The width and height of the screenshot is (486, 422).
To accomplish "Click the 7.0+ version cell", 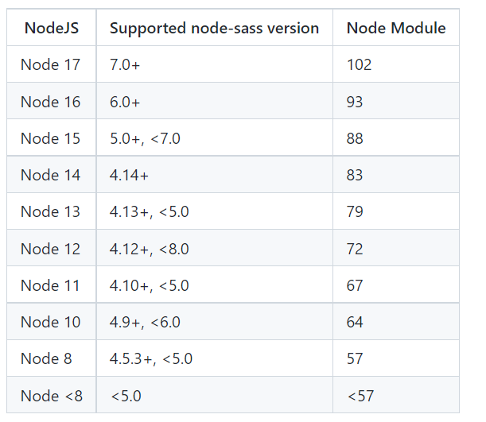I will click(x=125, y=65).
